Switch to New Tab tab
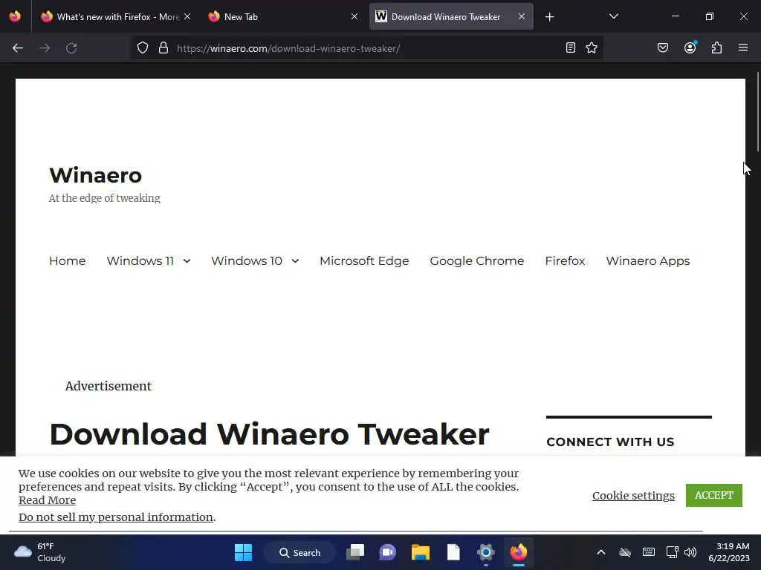The image size is (761, 570). tap(284, 16)
